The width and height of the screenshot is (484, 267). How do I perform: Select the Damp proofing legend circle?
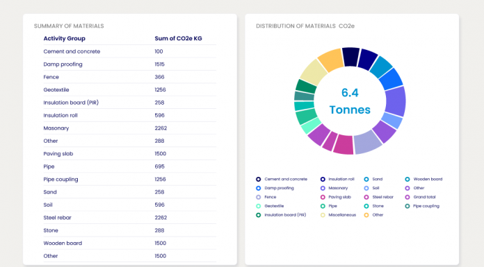point(259,188)
